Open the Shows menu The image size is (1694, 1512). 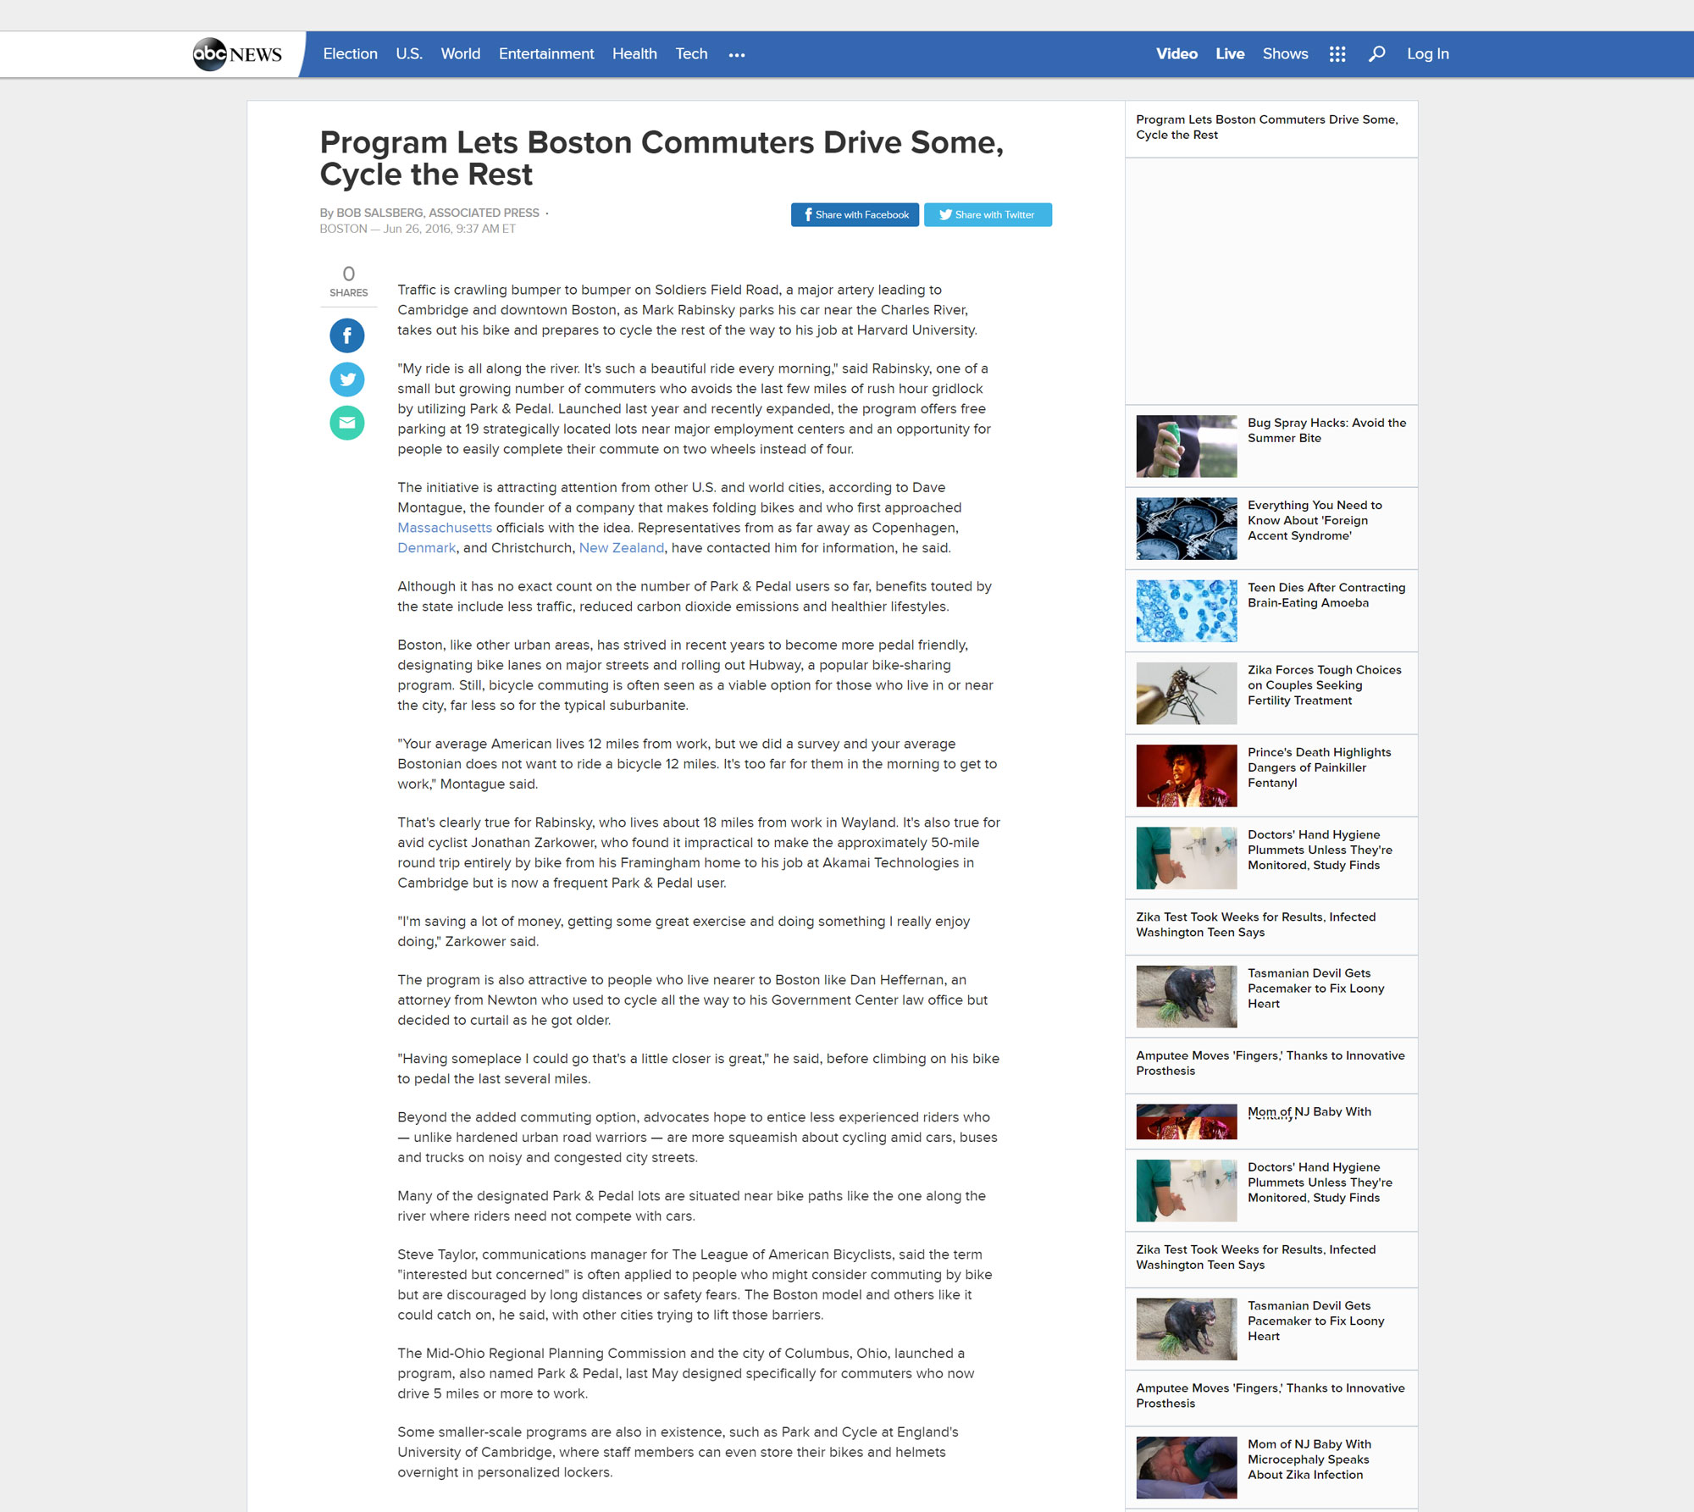pyautogui.click(x=1285, y=54)
